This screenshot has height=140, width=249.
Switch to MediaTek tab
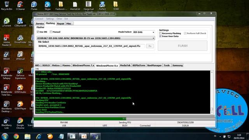coord(125,65)
